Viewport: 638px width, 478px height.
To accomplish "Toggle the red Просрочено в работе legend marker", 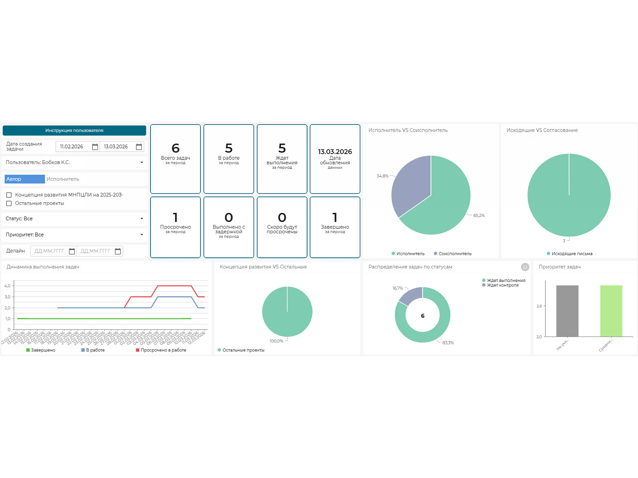I will 138,350.
